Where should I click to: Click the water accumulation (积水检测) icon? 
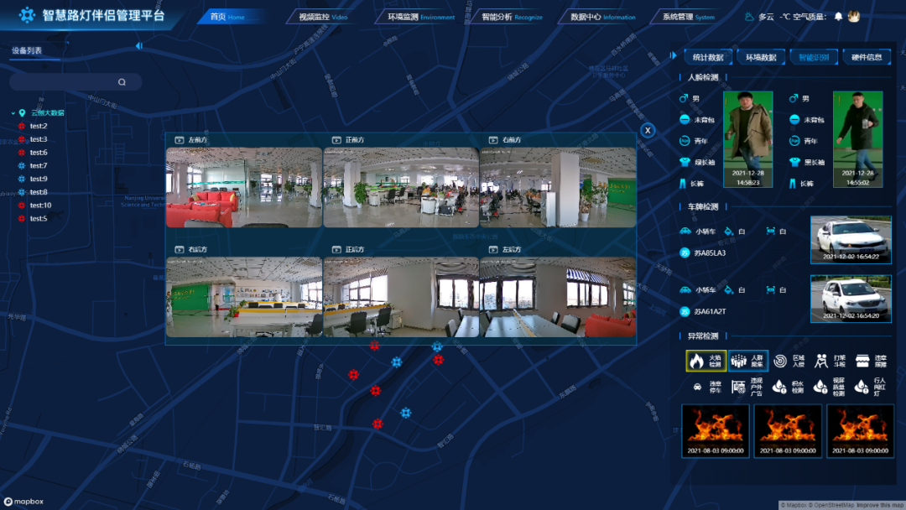[780, 387]
